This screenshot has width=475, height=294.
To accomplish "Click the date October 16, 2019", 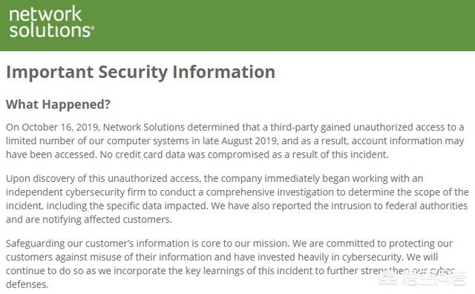I will [60, 127].
